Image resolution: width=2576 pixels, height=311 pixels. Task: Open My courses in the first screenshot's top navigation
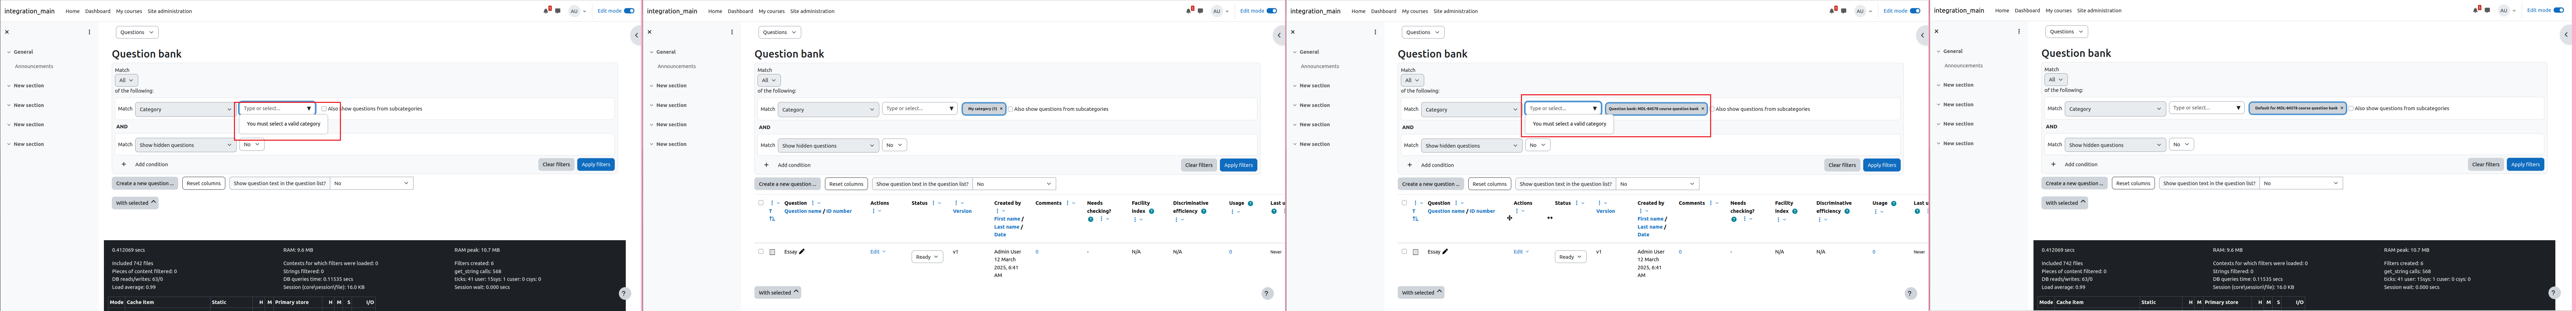pyautogui.click(x=129, y=11)
